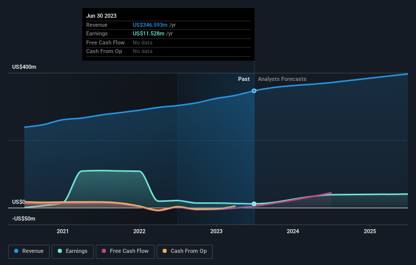The image size is (416, 265).
Task: Select the earnings data point at Jun 2023
Action: point(254,204)
